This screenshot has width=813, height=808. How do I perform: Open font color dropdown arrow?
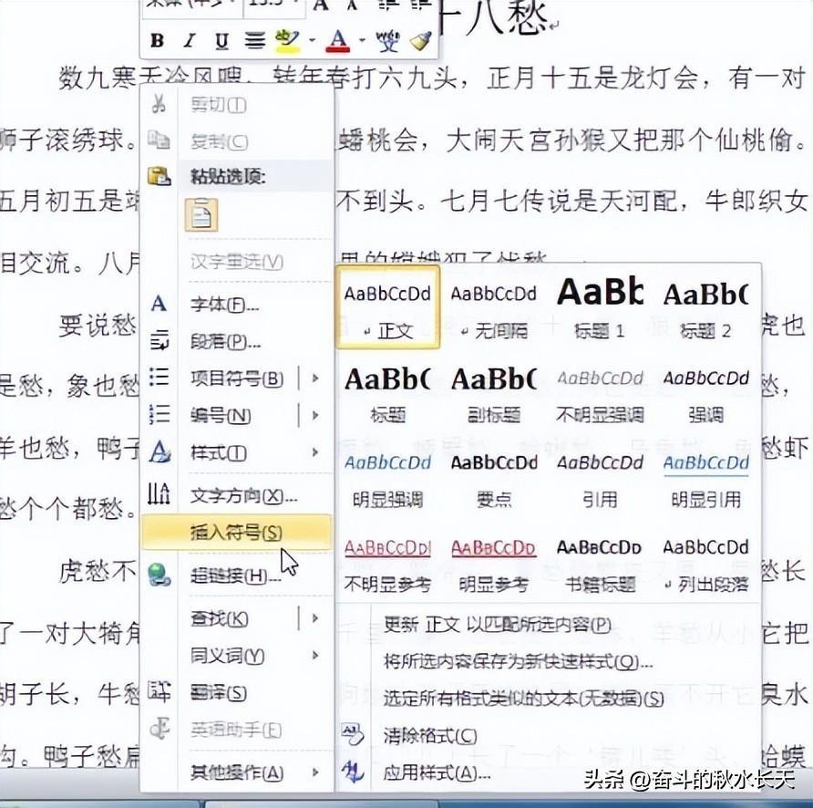(363, 40)
